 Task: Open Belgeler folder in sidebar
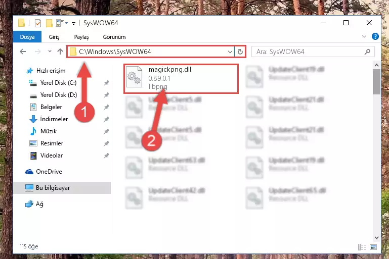(46, 107)
